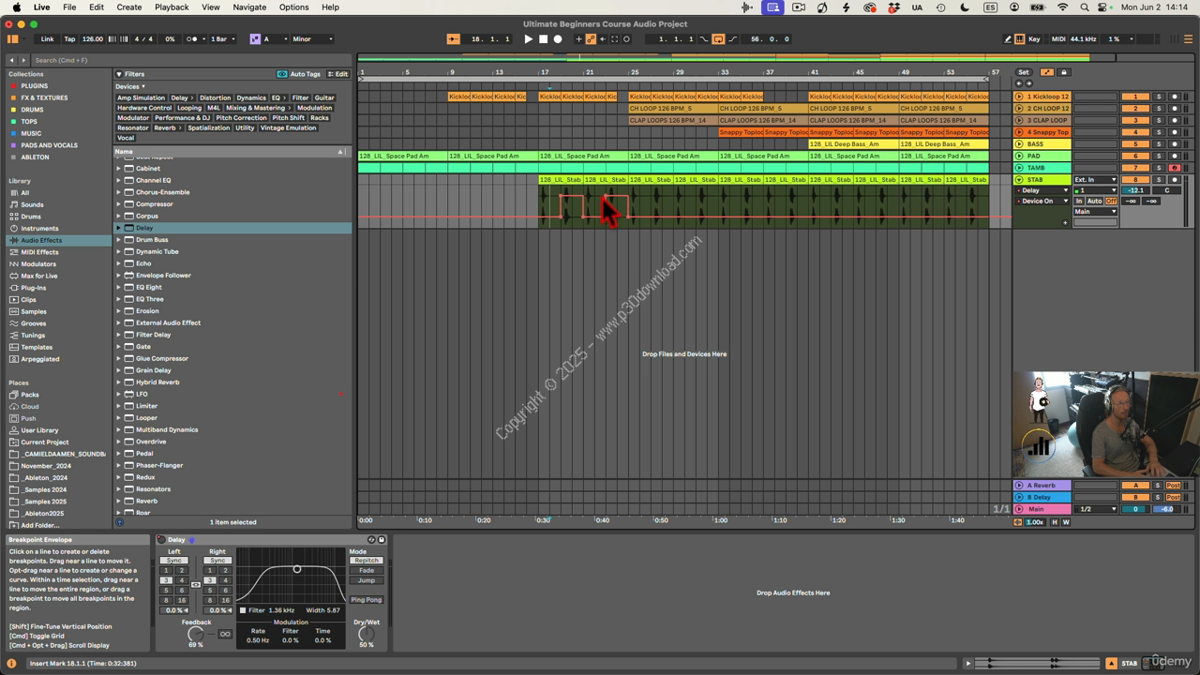Click the tempo field 126.00
Screen dimensions: 1200x675
(x=93, y=39)
